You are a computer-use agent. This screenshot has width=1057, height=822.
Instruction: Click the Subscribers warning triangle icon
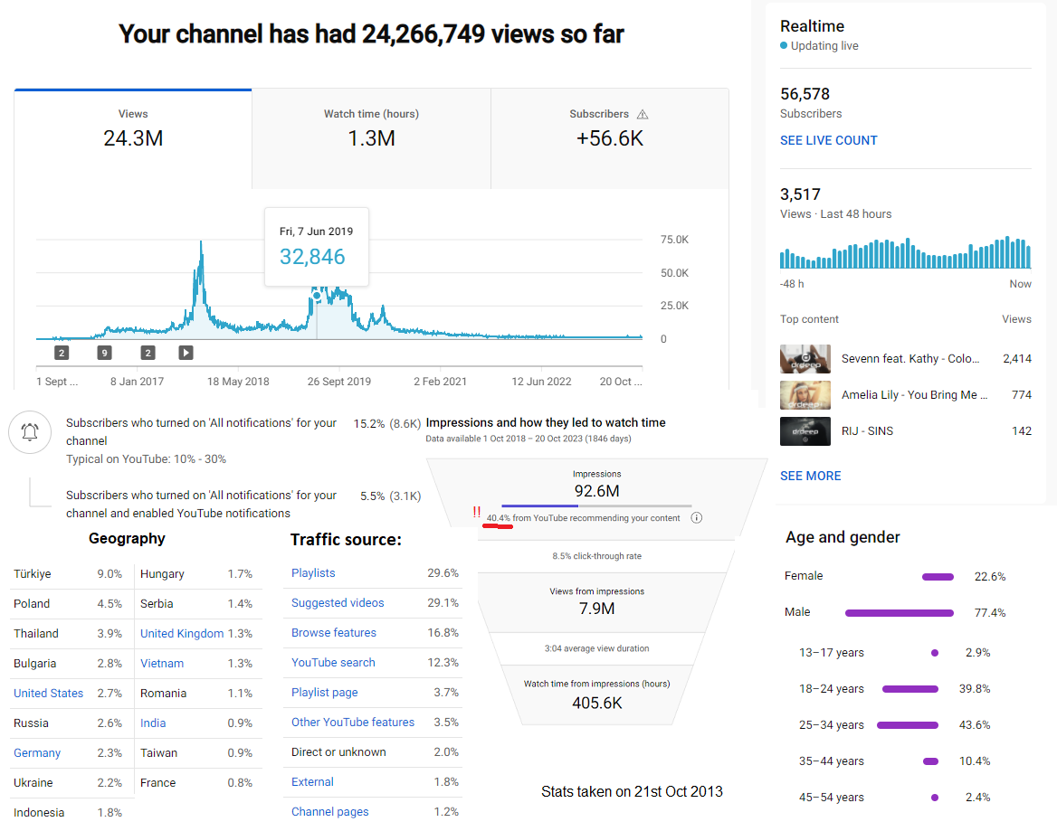coord(643,115)
